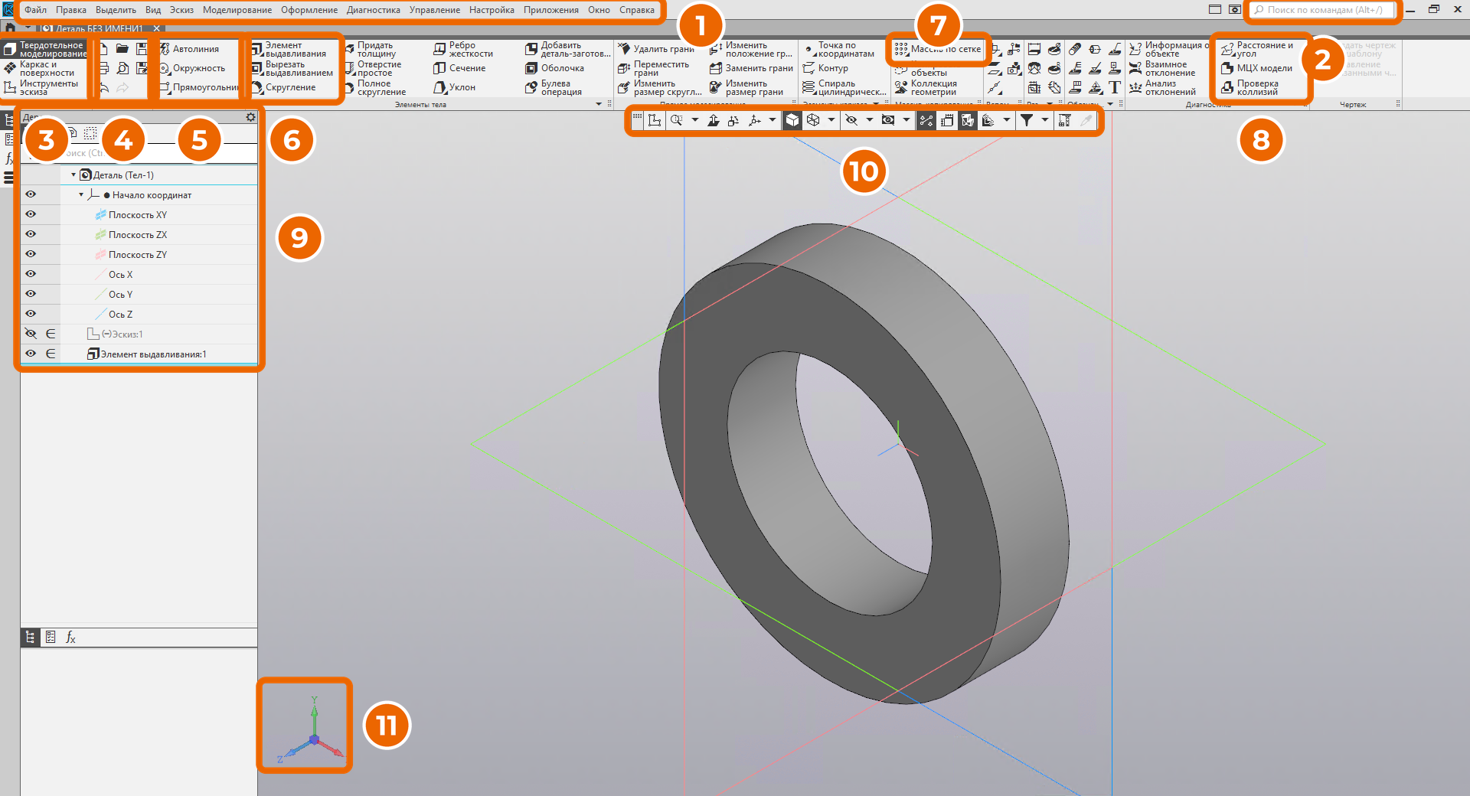Click the Элемент выдавливания extrude tool
This screenshot has height=796, width=1470.
pos(289,50)
